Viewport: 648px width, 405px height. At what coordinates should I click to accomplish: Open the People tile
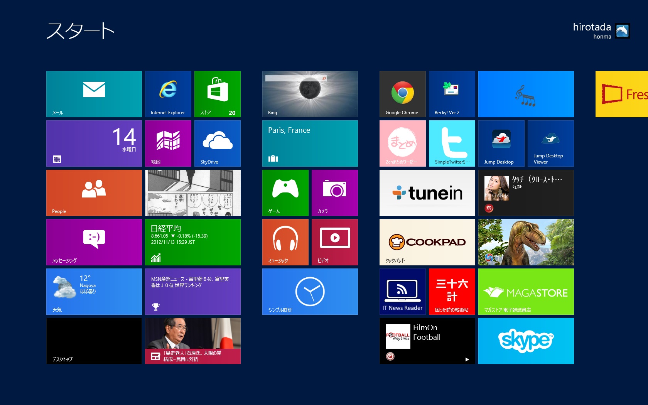point(94,193)
